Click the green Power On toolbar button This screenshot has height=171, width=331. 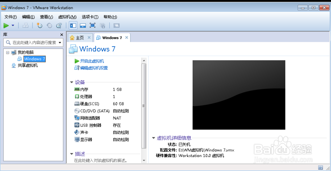coord(6,25)
